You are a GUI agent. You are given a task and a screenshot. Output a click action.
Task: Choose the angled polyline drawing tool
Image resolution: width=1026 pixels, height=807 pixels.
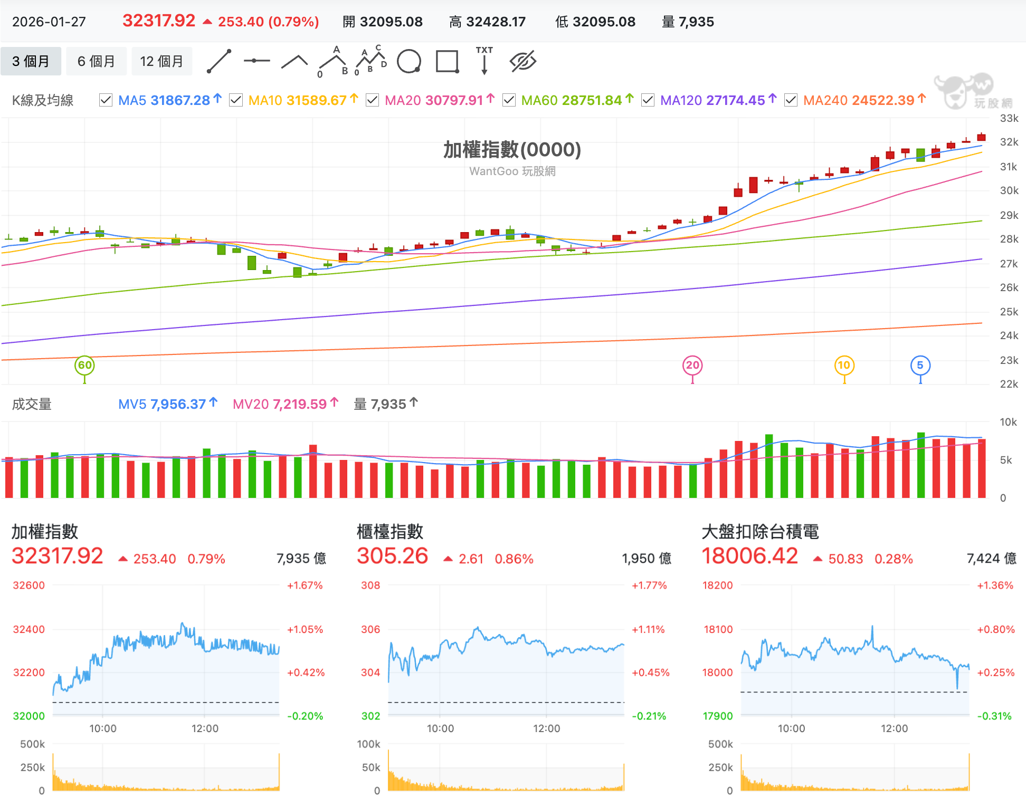[294, 62]
